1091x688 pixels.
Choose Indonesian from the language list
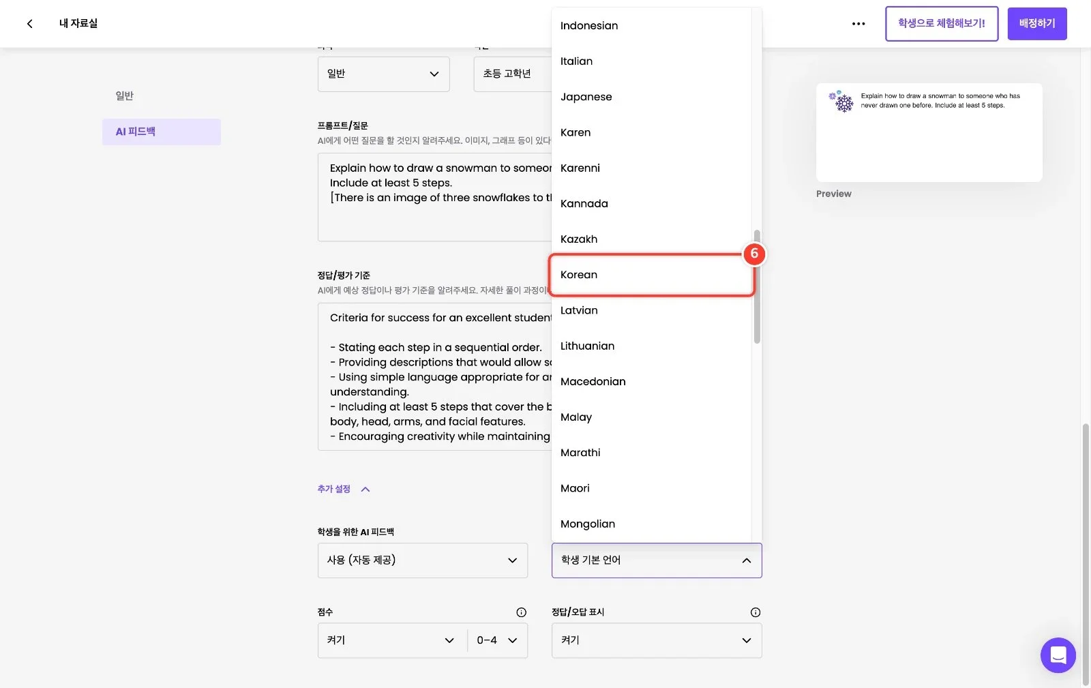coord(651,26)
